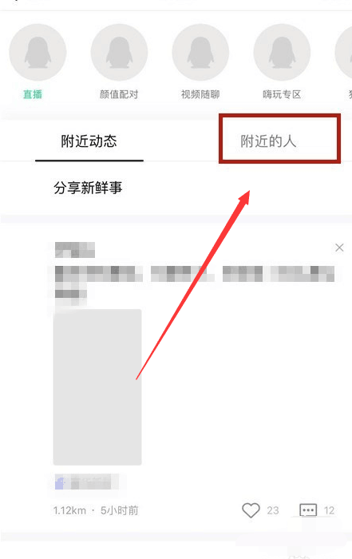Image resolution: width=352 pixels, height=559 pixels.
Task: Open the 直播 live stream icon
Action: pyautogui.click(x=38, y=53)
